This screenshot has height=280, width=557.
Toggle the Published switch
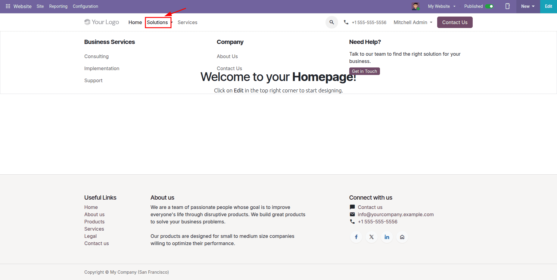(x=489, y=6)
